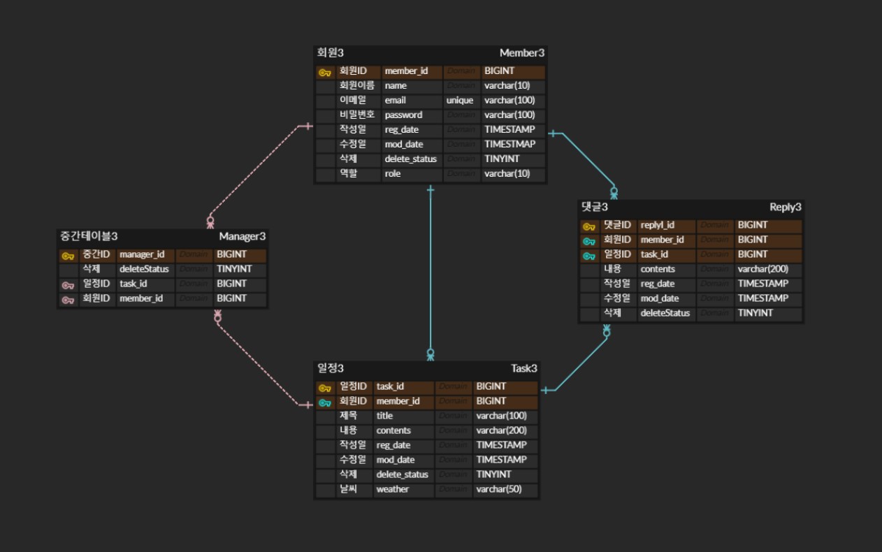Select the 중간테이블3 table title
882x552 pixels.
point(88,236)
